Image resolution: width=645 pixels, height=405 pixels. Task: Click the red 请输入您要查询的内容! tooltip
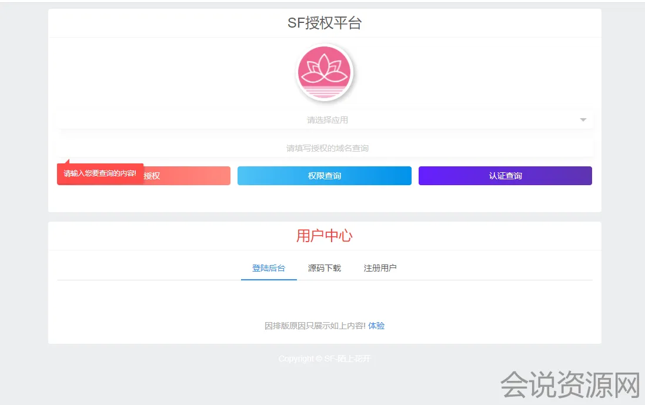coord(100,174)
